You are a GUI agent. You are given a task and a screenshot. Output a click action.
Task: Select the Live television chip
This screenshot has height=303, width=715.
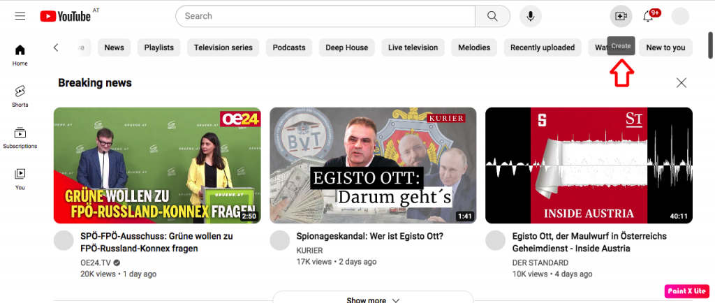413,47
